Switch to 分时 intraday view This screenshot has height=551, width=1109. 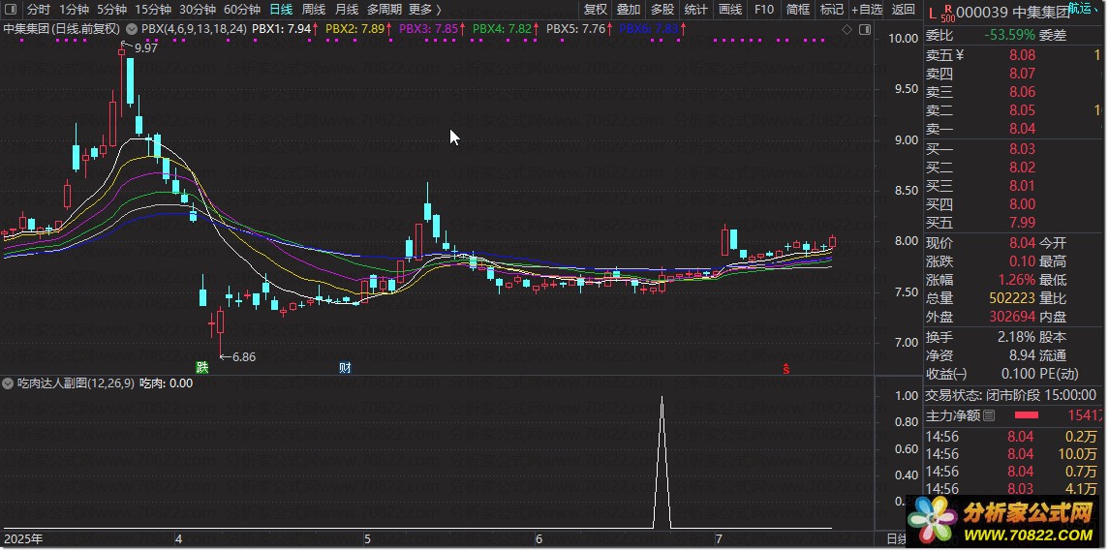coord(39,9)
